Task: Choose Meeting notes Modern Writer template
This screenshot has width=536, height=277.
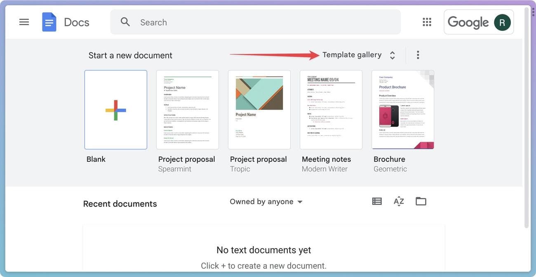Action: pyautogui.click(x=331, y=110)
